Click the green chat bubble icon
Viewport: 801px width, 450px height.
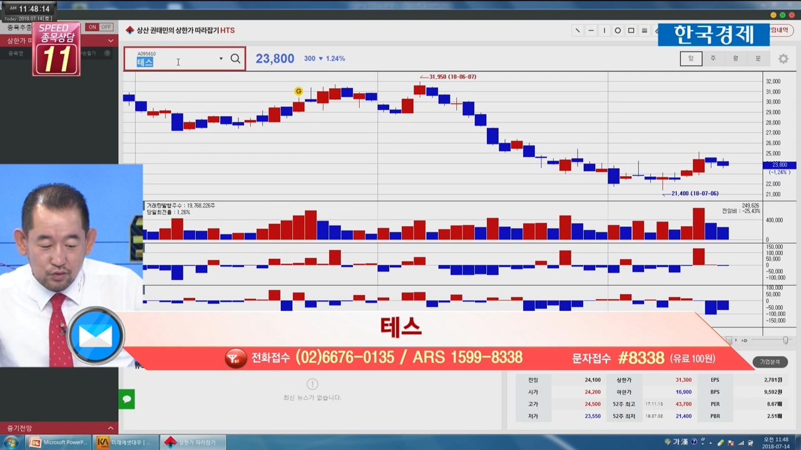point(127,399)
